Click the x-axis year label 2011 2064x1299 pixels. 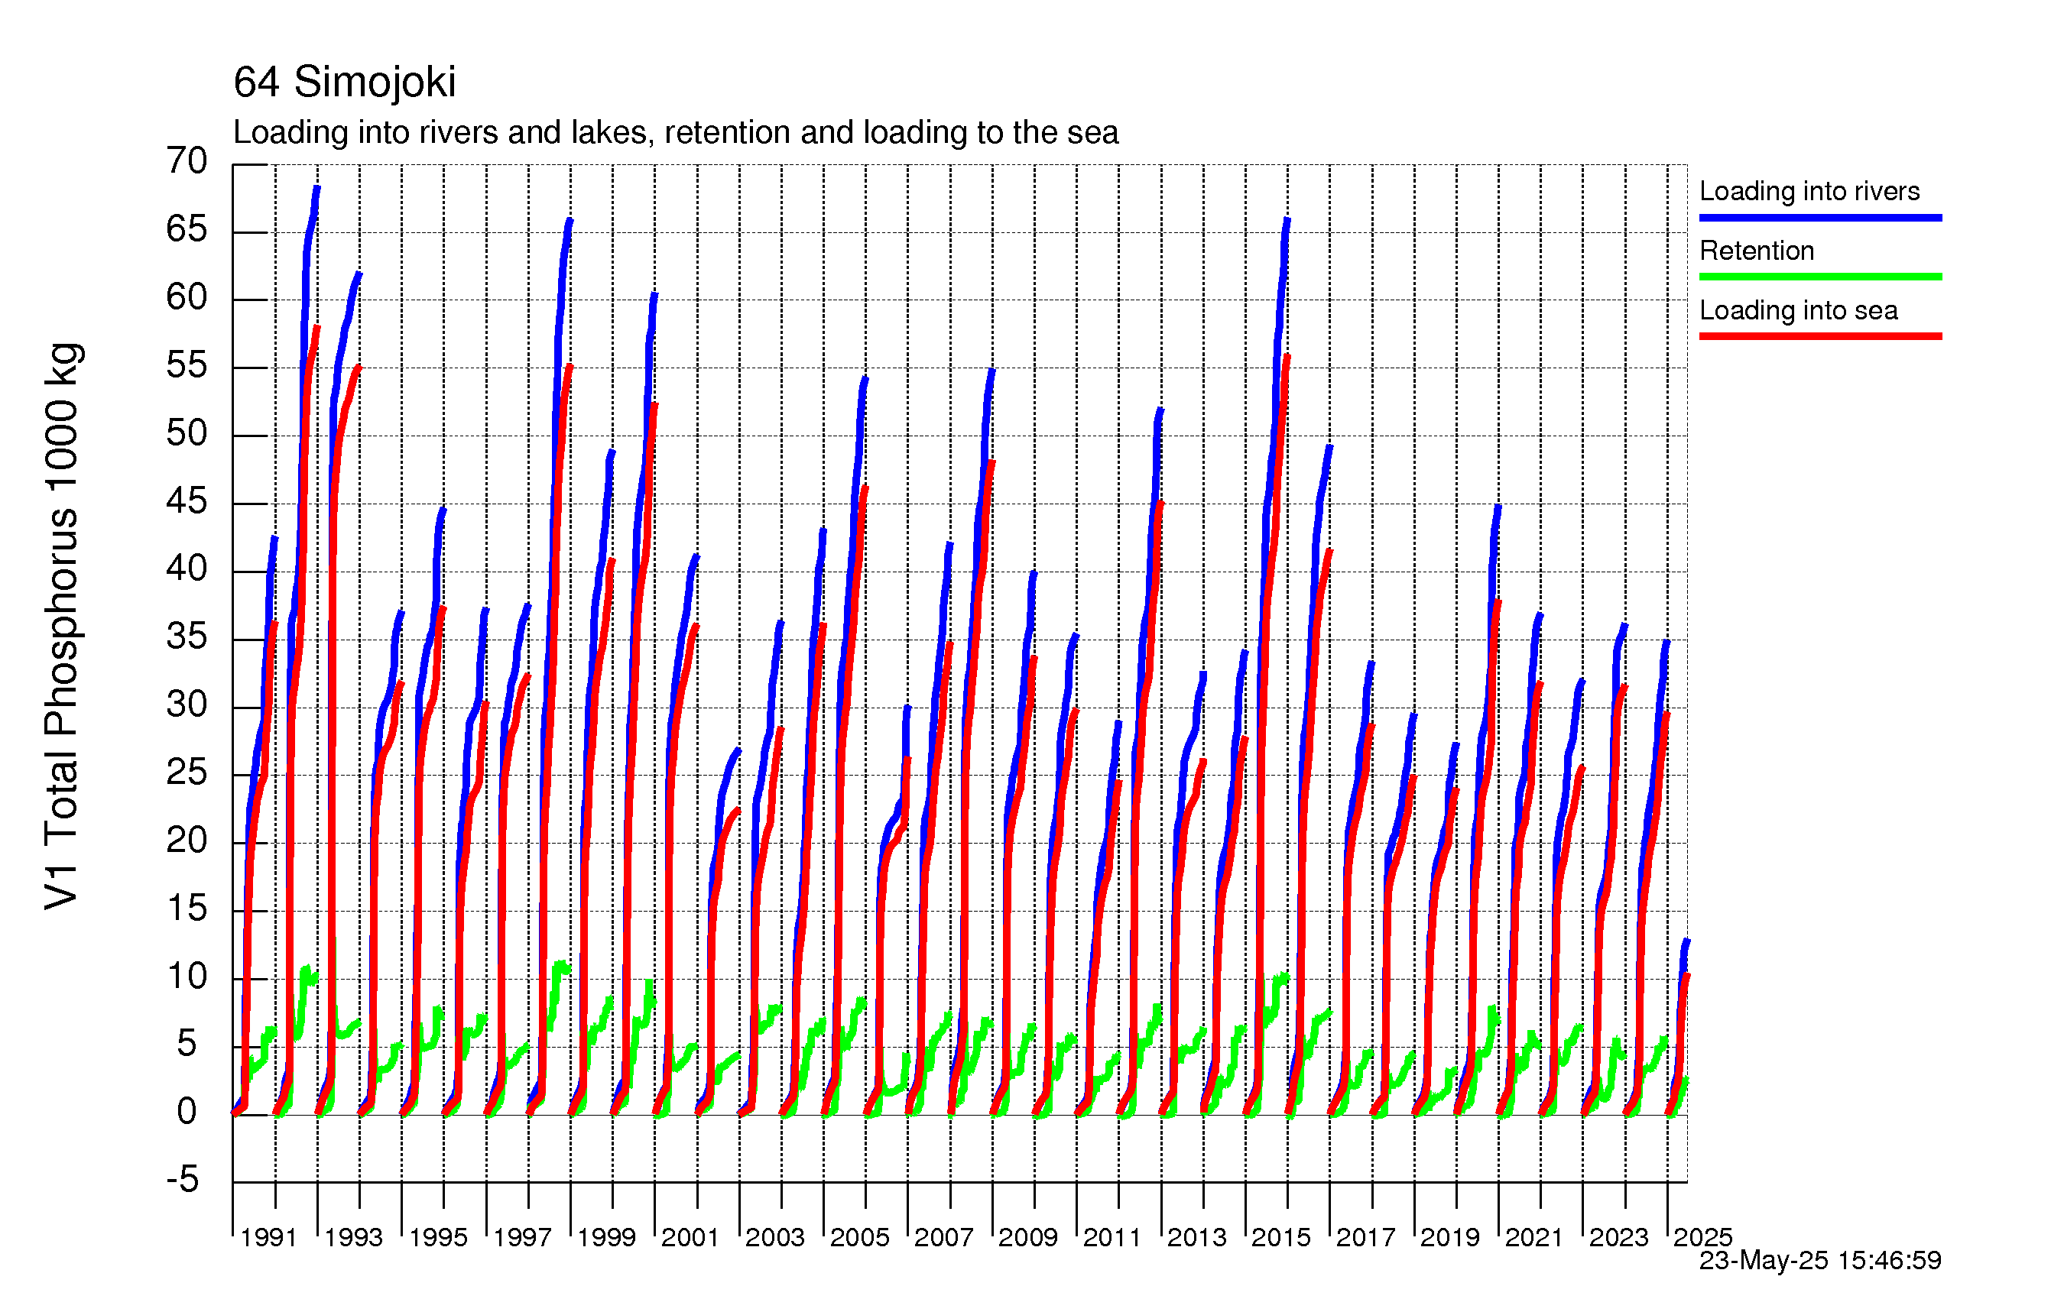[x=1112, y=1237]
